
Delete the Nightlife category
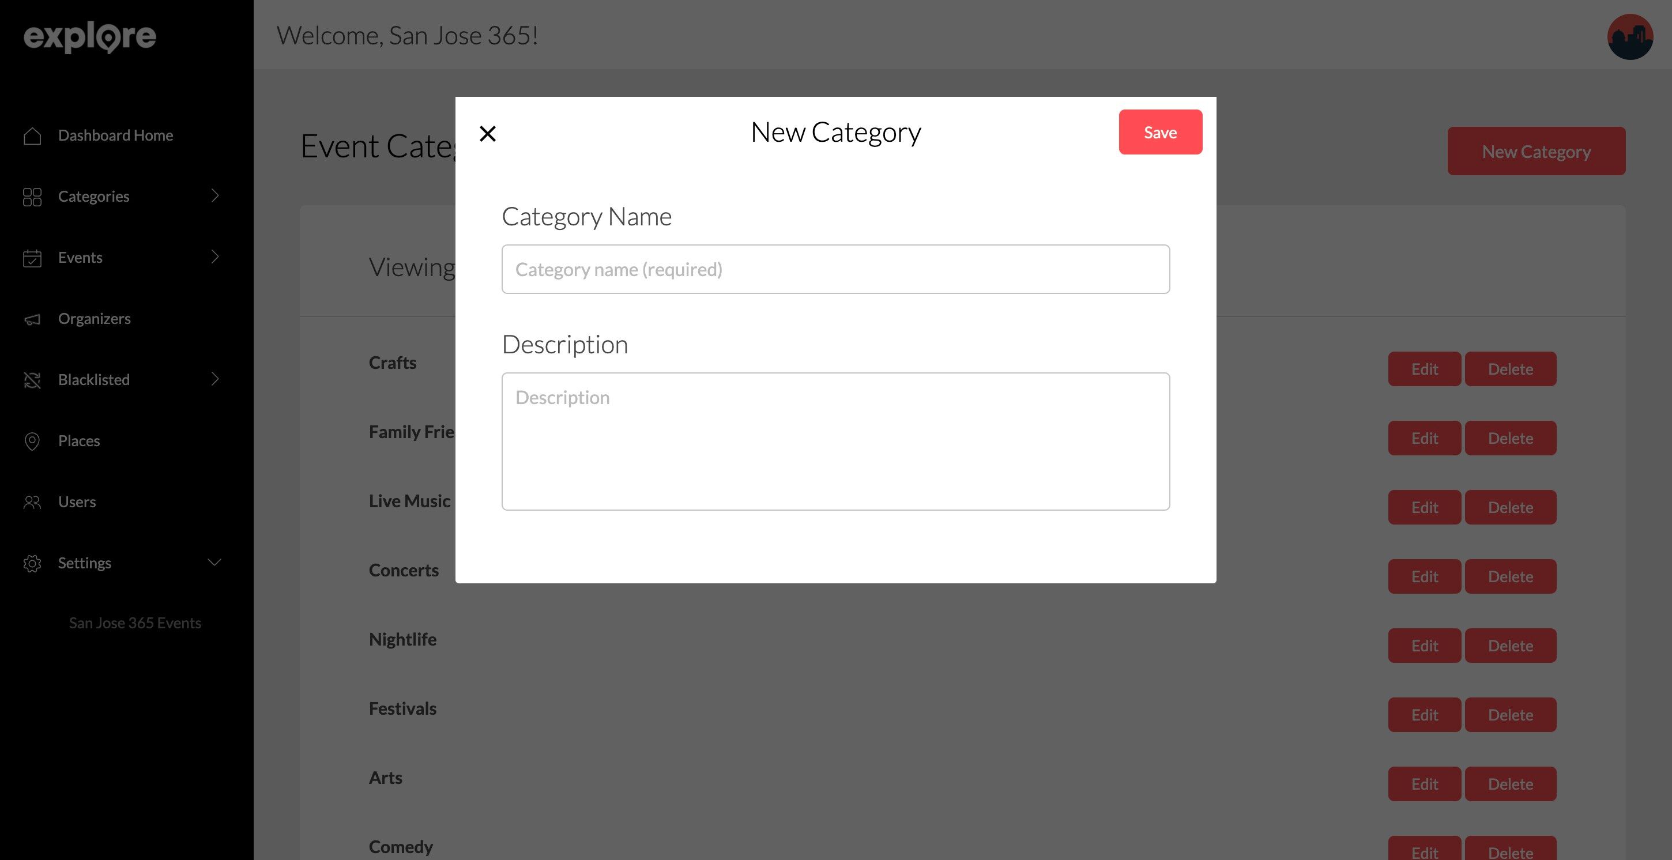1510,646
